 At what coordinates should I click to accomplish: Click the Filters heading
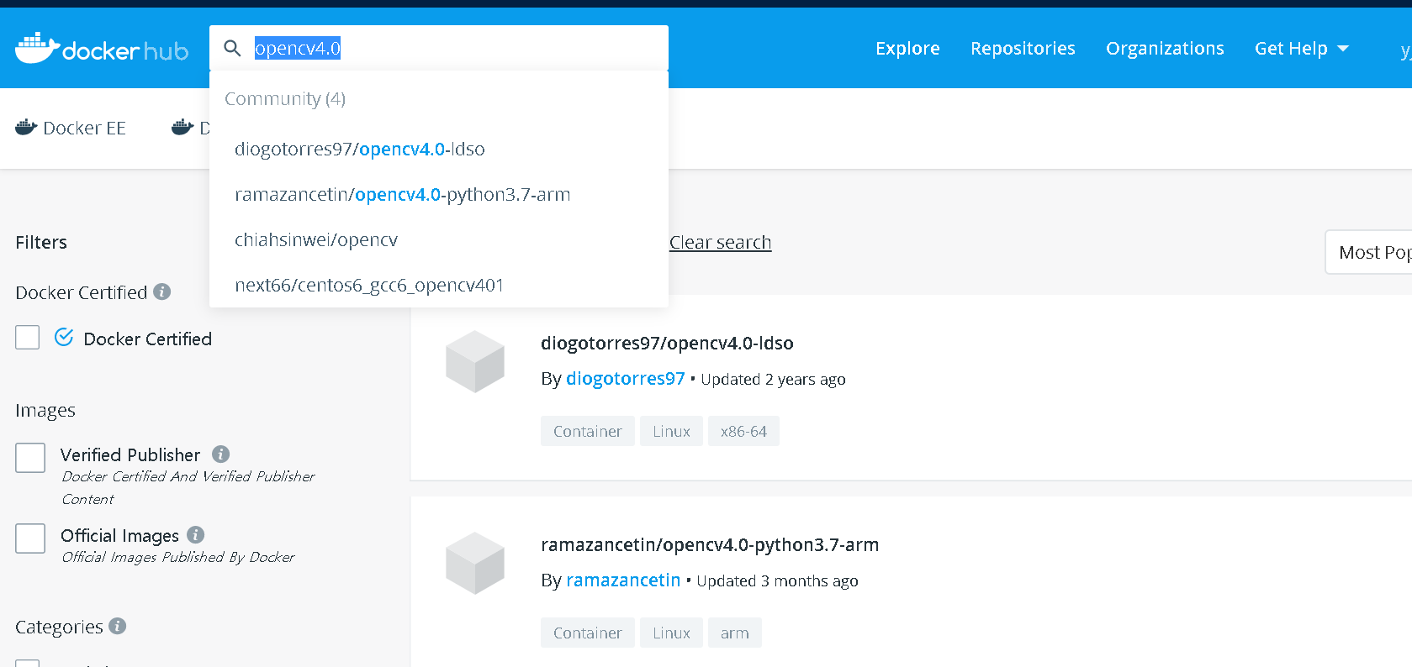point(41,242)
